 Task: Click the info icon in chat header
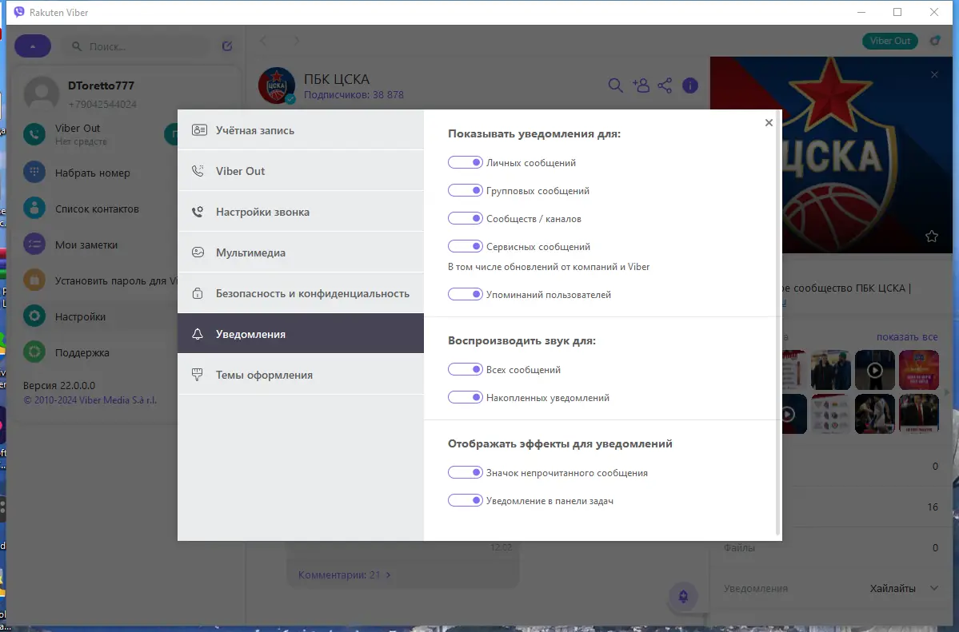(690, 85)
